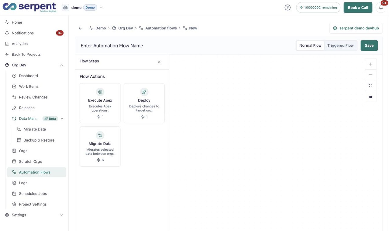This screenshot has height=231, width=389.
Task: Open Backup & Restore in the sidebar
Action: tap(39, 140)
